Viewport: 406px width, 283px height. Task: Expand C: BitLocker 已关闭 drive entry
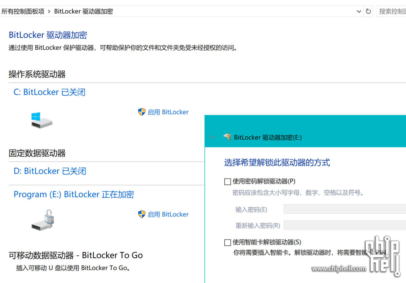[49, 92]
